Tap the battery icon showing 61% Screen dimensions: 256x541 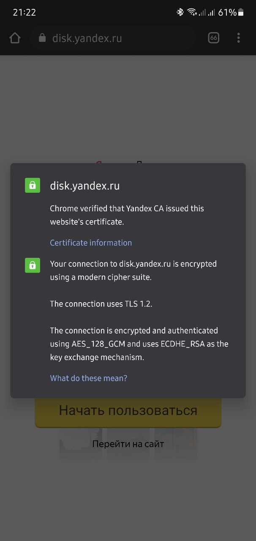241,12
